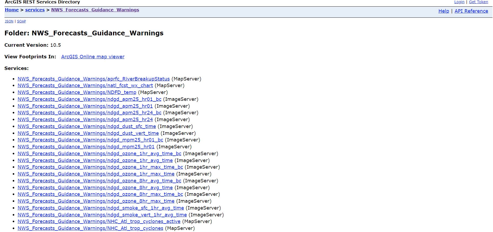Open ndgd_ozone_8hr_avg_time service link

pos(95,188)
